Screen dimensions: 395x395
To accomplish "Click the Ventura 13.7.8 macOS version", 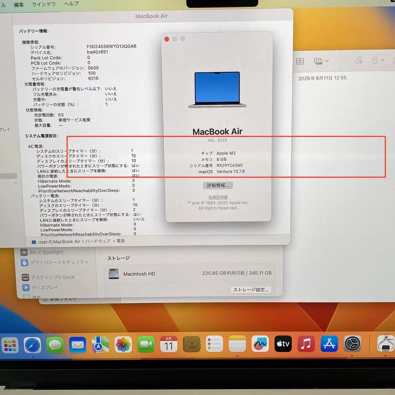I will coord(231,171).
